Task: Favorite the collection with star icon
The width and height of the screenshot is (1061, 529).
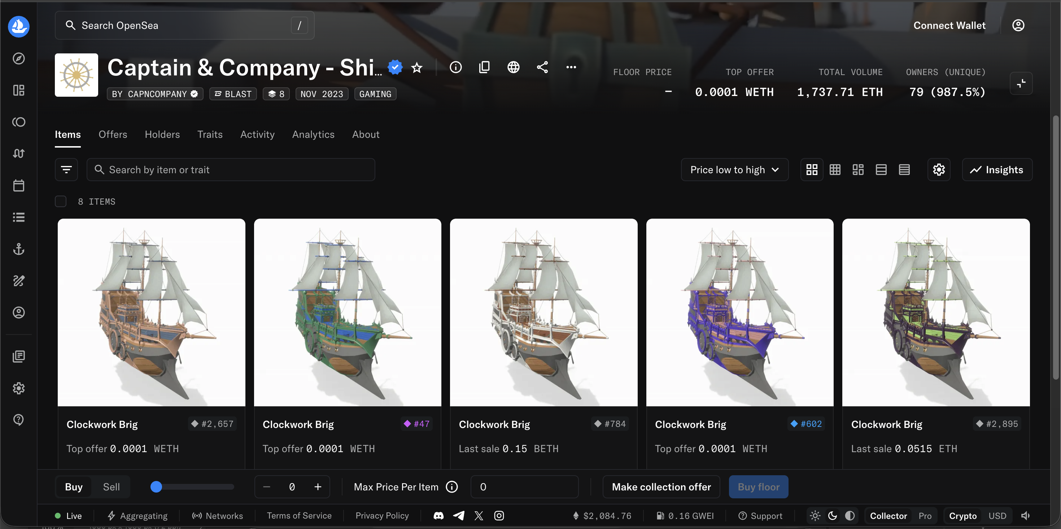Action: coord(417,67)
